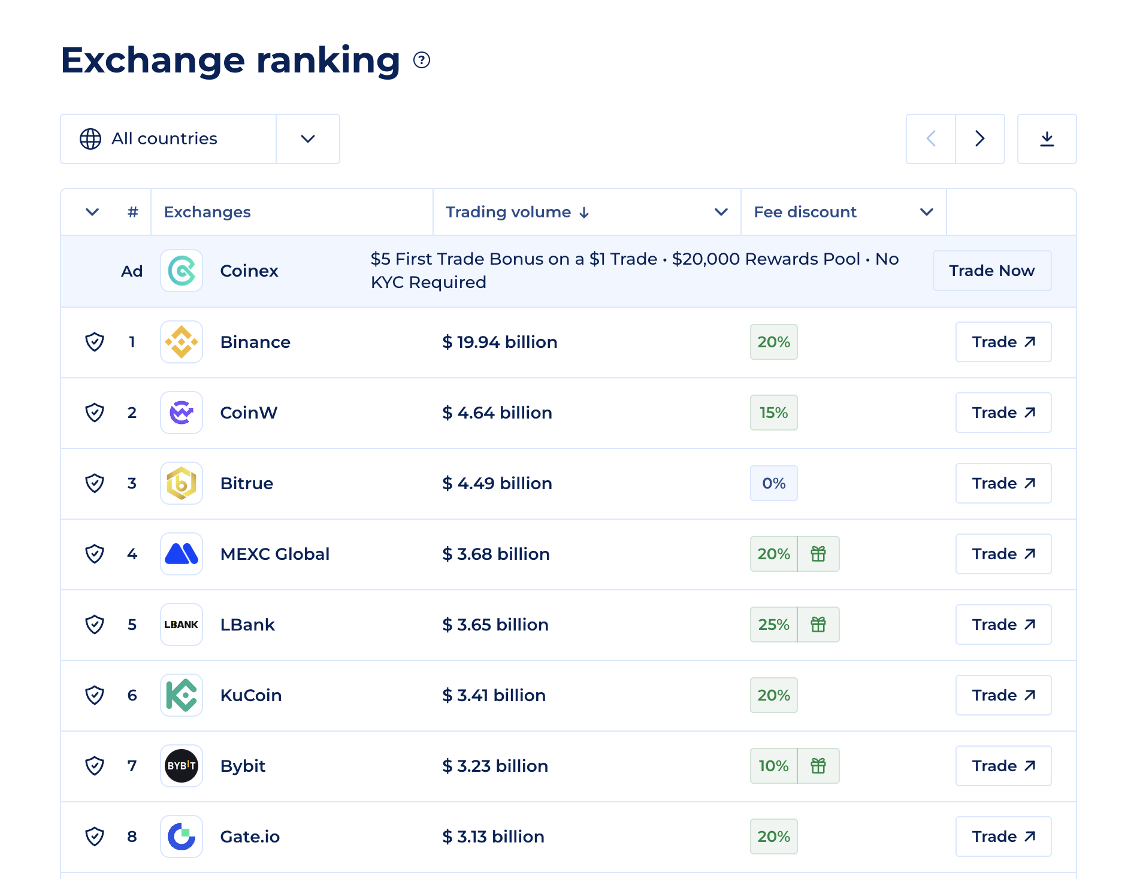
Task: Click Trade button for MEXC Global
Action: tap(1003, 554)
